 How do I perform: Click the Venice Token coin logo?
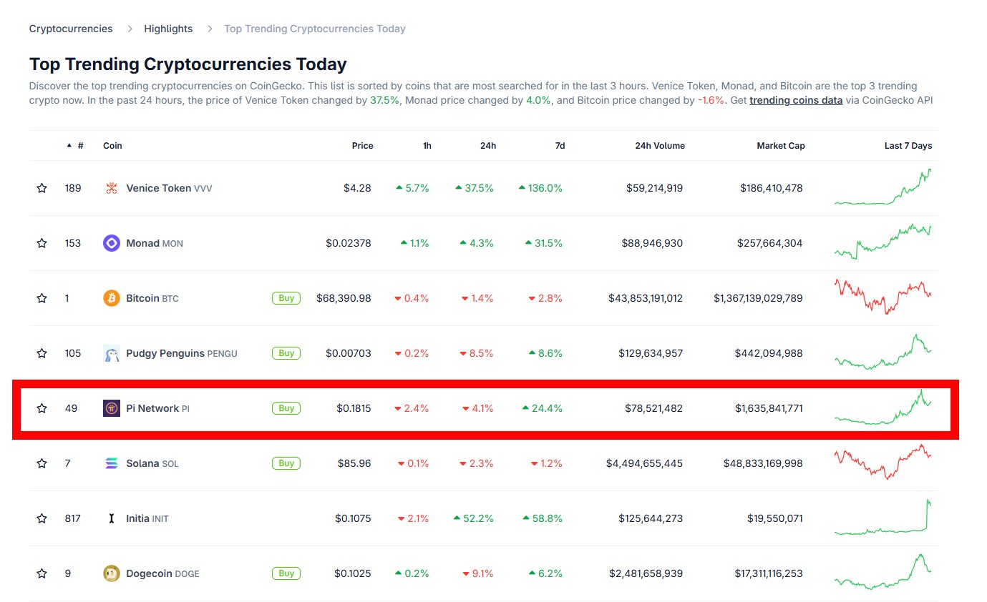click(x=111, y=188)
